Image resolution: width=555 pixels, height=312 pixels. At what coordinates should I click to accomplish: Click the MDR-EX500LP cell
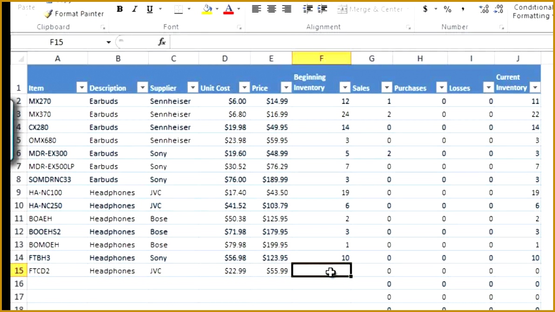(58, 166)
